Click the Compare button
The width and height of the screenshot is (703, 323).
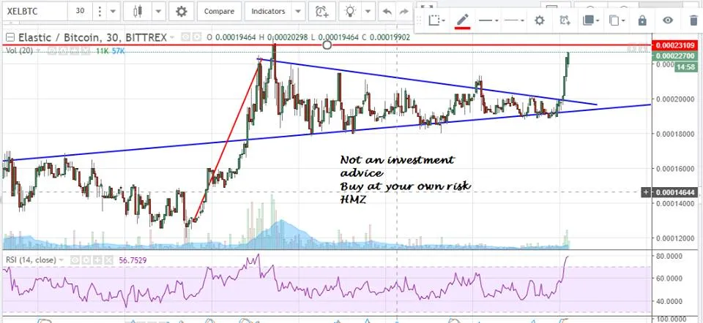tap(219, 12)
